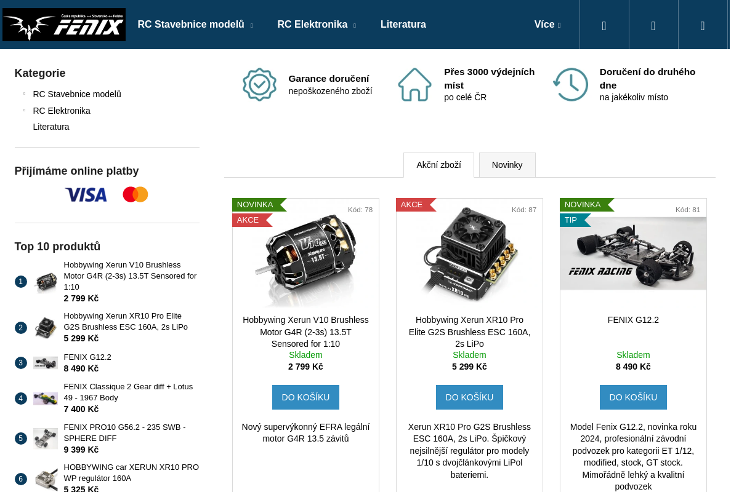The image size is (739, 492).
Task: Click the 'Kód: 78' product code text
Action: point(360,210)
